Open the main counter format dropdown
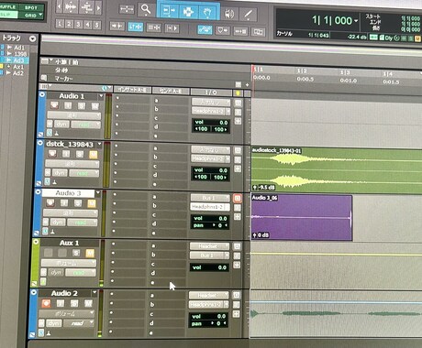This screenshot has width=422, height=348. tap(356, 21)
